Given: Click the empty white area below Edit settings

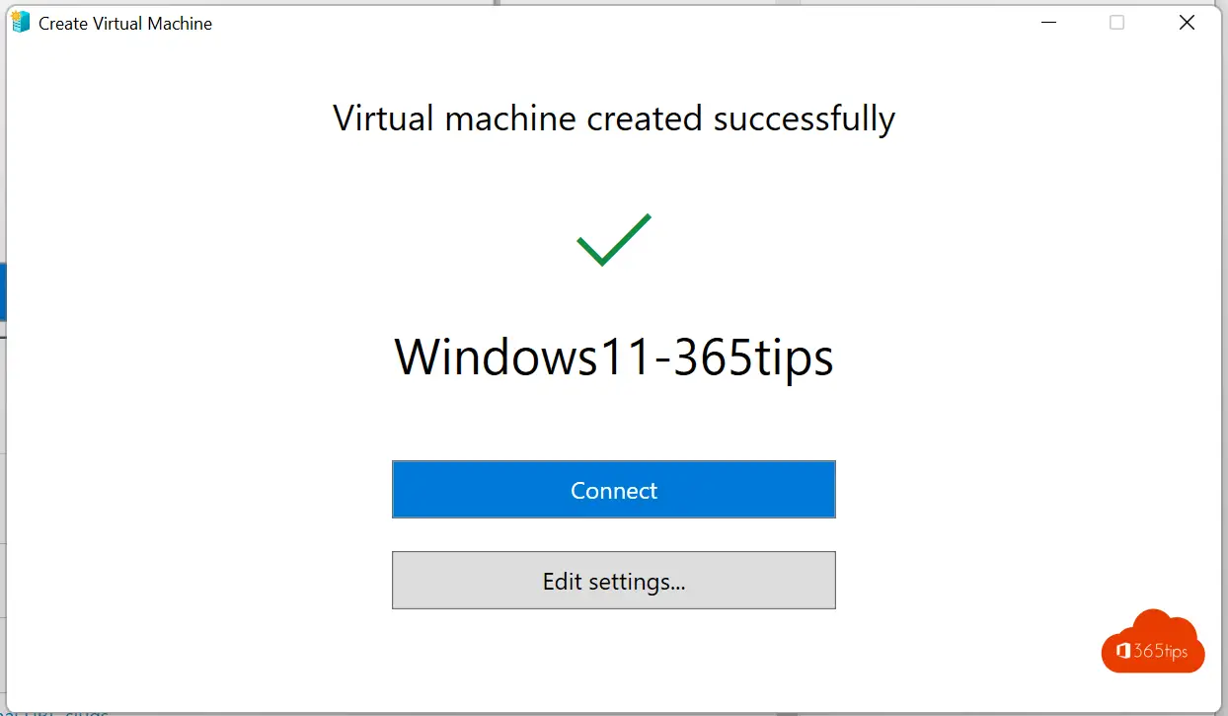Looking at the screenshot, I should 613,657.
